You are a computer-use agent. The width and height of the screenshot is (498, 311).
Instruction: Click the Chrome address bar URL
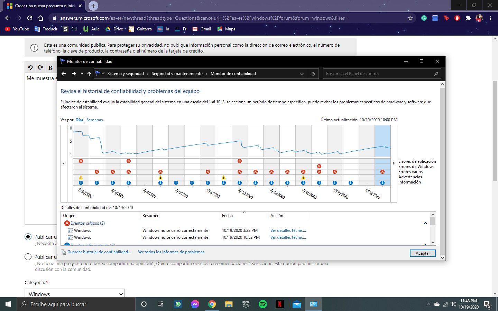click(204, 18)
